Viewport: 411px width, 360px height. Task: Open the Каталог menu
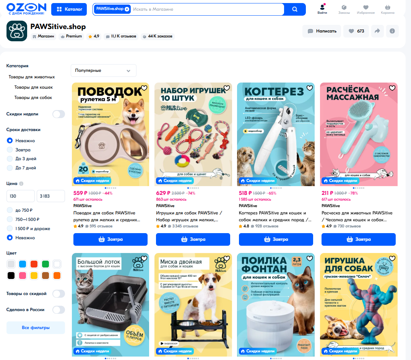(69, 9)
